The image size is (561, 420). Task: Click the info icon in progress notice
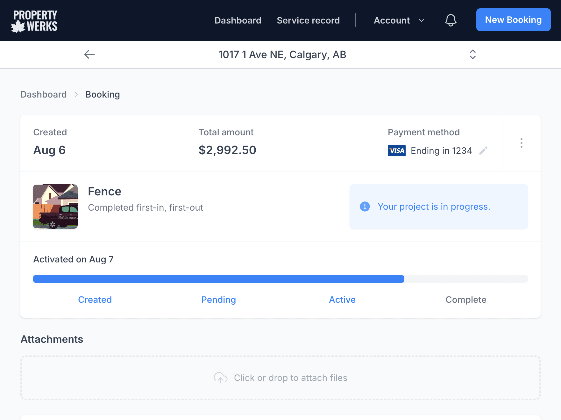[365, 207]
